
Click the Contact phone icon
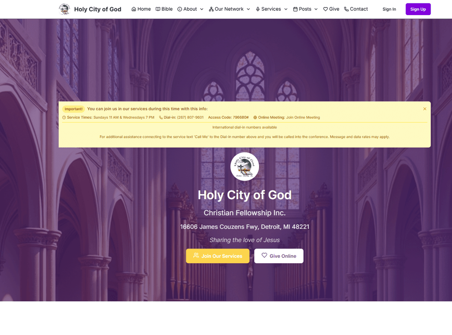[345, 9]
